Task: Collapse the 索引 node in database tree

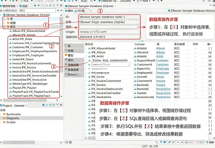Action: [x=5, y=27]
